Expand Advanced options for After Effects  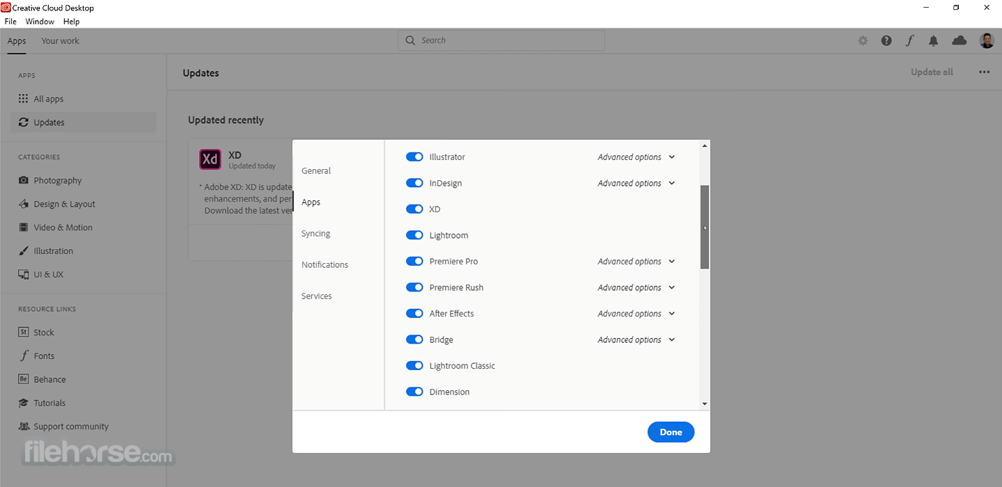636,314
